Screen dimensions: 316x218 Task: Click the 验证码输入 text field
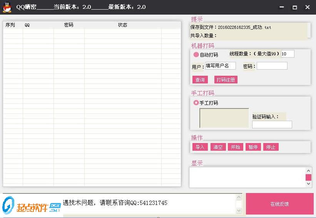[272, 125]
